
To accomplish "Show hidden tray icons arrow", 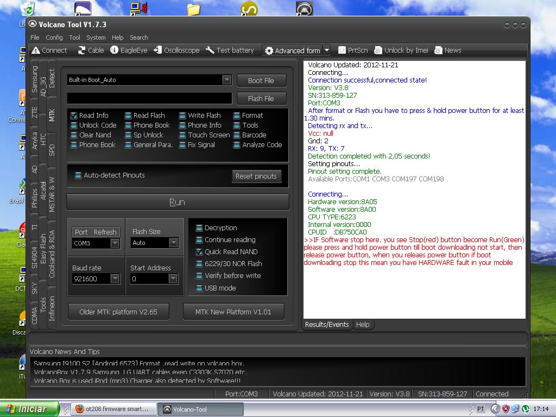I will (x=495, y=409).
